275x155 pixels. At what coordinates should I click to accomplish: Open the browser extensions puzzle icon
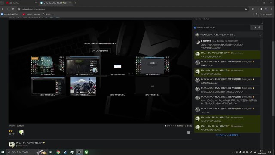click(x=253, y=9)
